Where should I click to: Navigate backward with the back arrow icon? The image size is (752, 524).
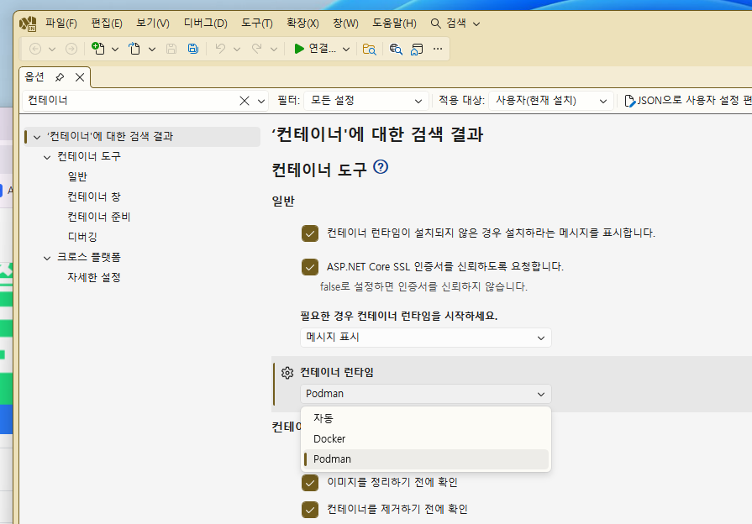tap(35, 49)
